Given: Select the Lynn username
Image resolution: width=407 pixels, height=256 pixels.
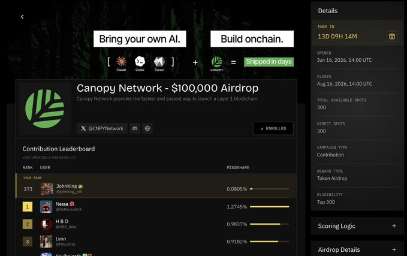Looking at the screenshot, I should [61, 239].
